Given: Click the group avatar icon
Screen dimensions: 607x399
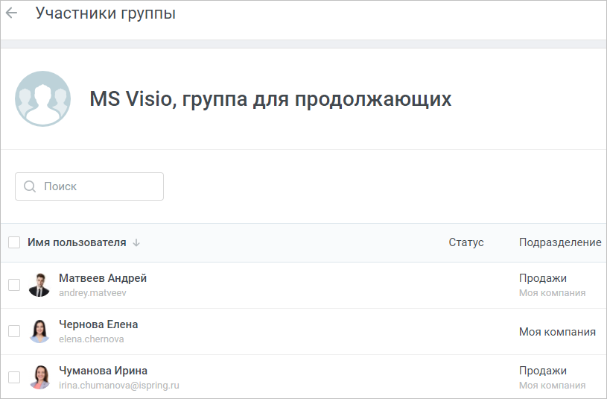Looking at the screenshot, I should click(42, 98).
